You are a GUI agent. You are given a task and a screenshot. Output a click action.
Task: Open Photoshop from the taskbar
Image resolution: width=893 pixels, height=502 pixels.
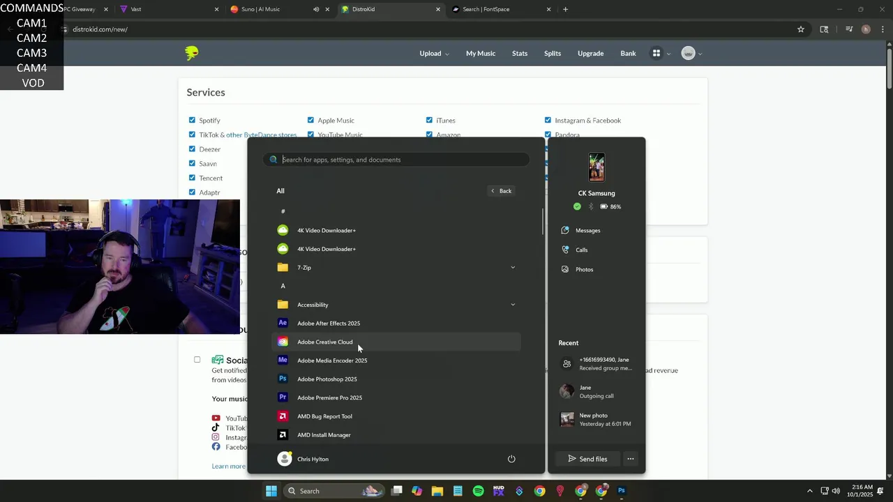pos(622,491)
